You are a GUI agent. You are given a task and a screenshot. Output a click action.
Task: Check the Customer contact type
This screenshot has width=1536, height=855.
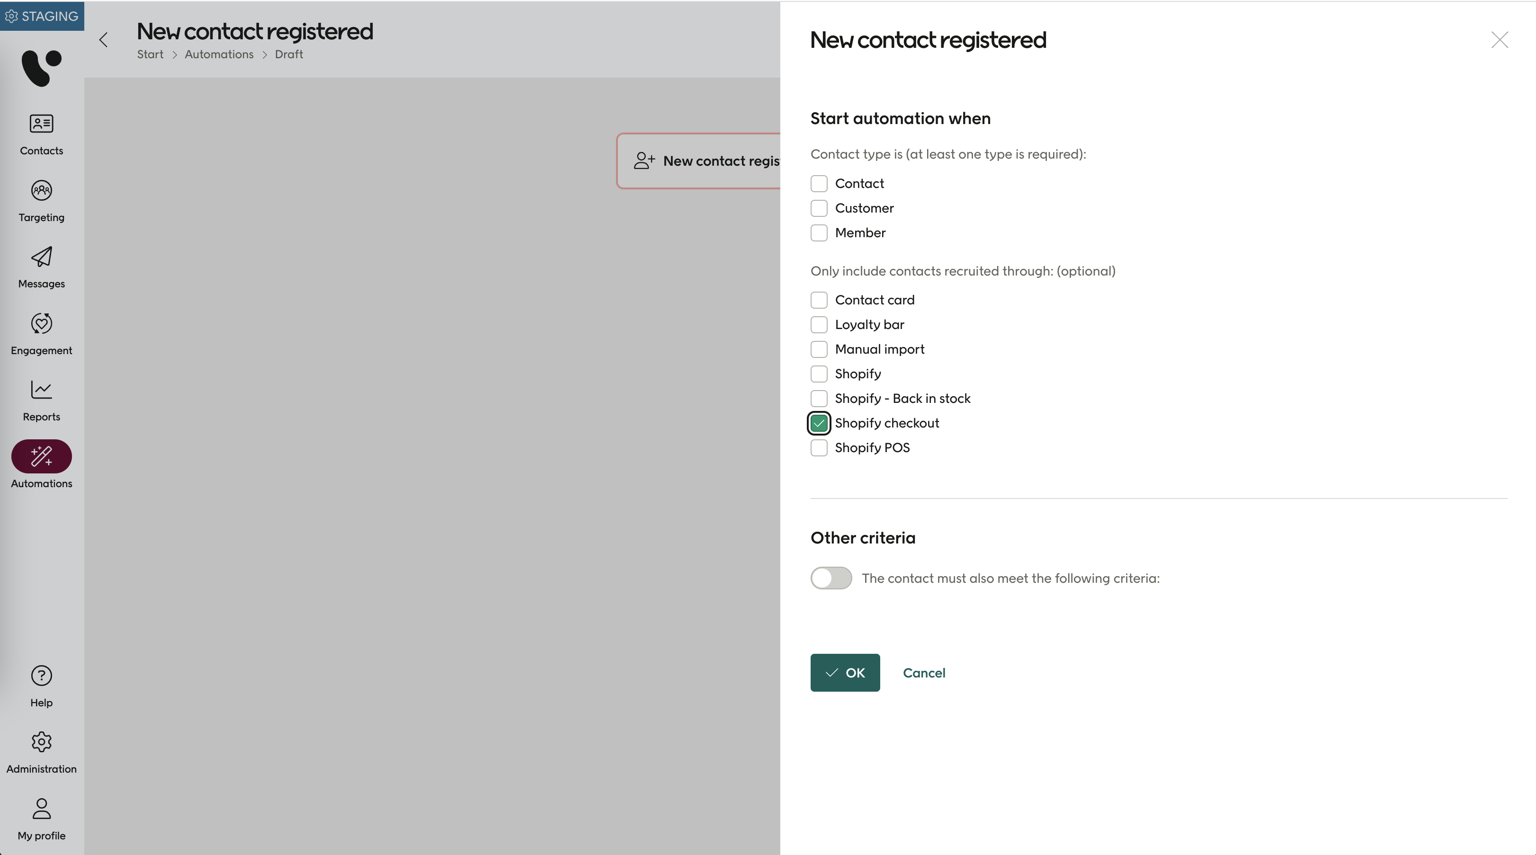819,208
